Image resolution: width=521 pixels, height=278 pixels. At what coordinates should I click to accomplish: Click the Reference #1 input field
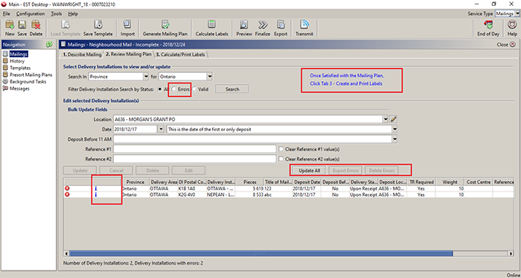pyautogui.click(x=195, y=149)
